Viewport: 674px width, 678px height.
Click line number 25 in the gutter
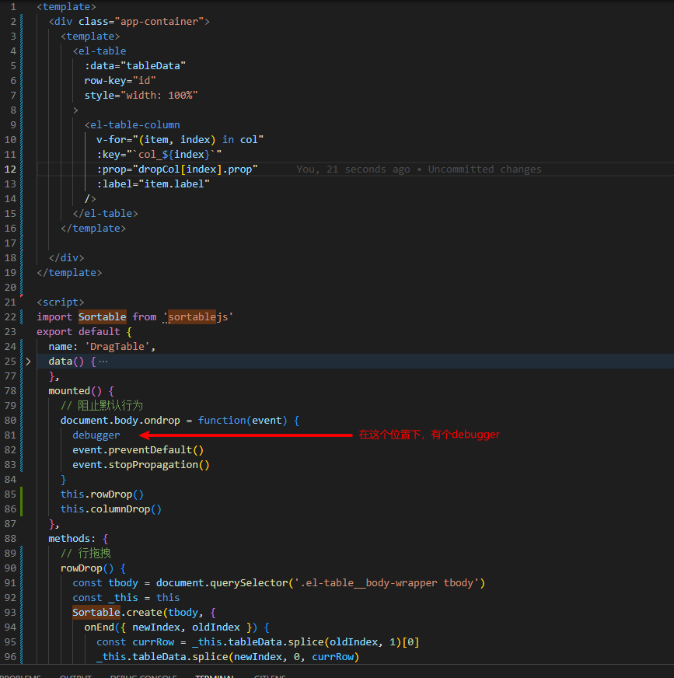pos(10,362)
